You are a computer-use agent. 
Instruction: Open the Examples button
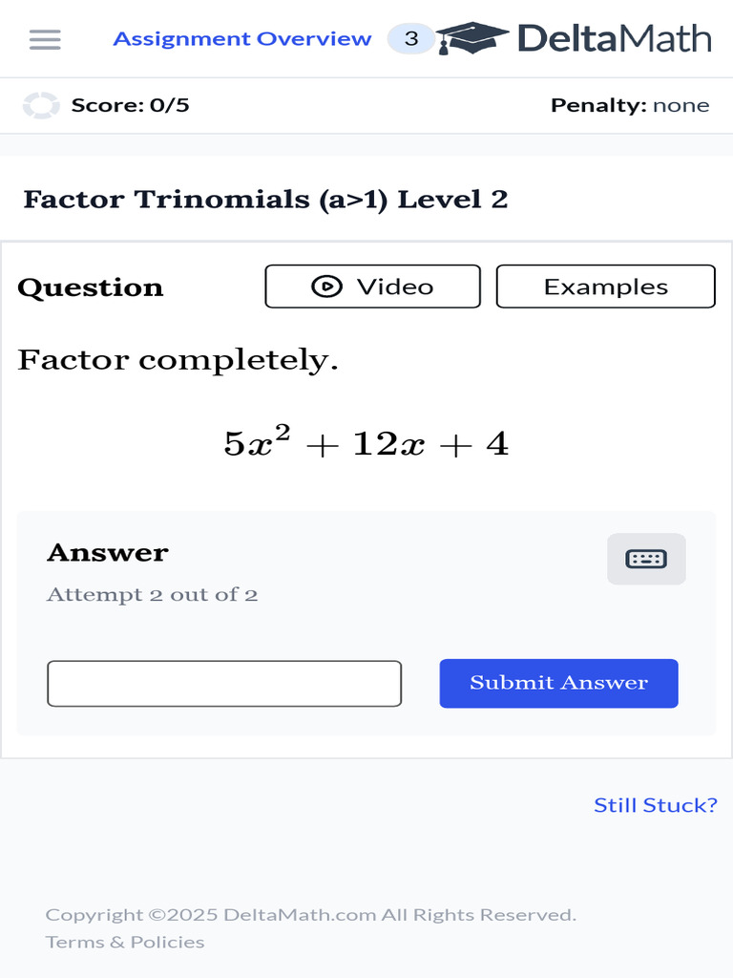pos(605,287)
